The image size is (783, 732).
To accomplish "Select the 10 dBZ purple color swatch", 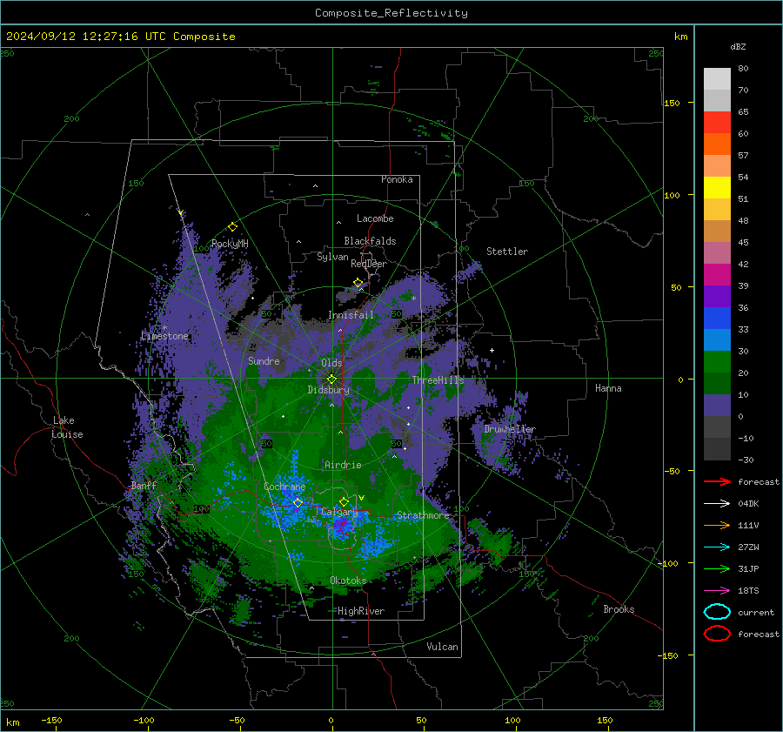I will (x=717, y=406).
